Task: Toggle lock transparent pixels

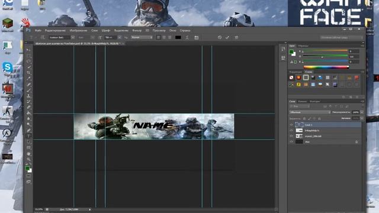Action: click(304, 118)
